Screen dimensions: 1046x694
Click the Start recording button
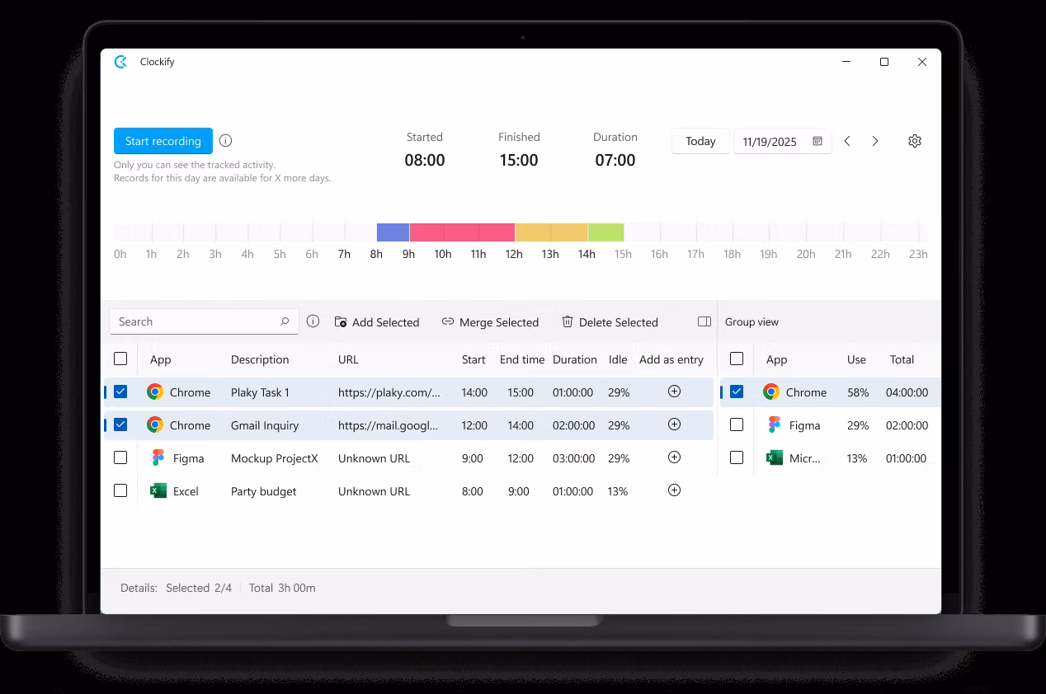(x=163, y=141)
